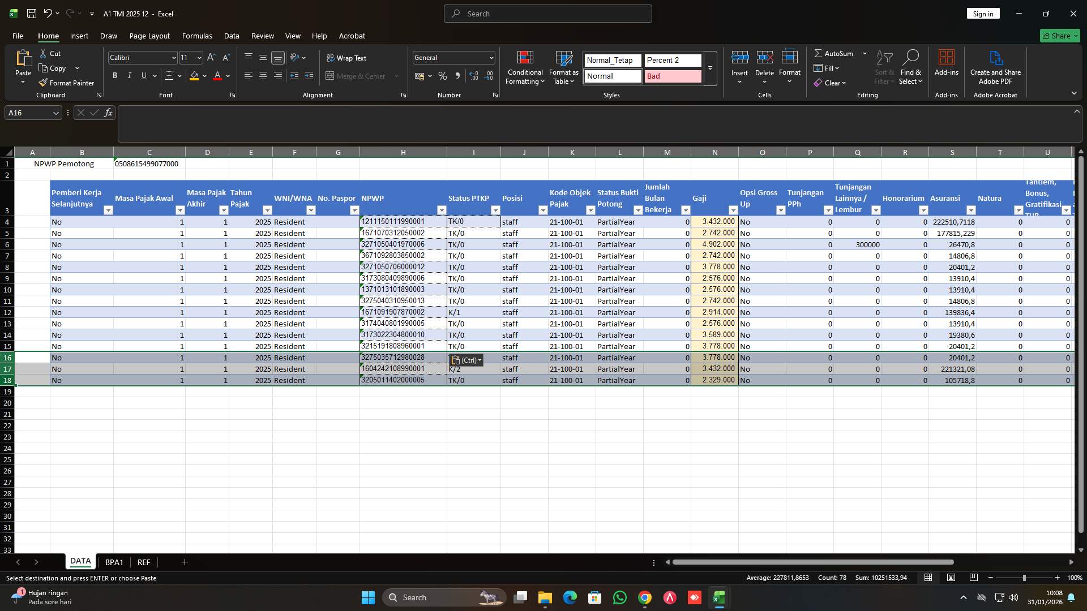Expand the Fill Color dropdown arrow
The width and height of the screenshot is (1087, 611).
click(205, 76)
